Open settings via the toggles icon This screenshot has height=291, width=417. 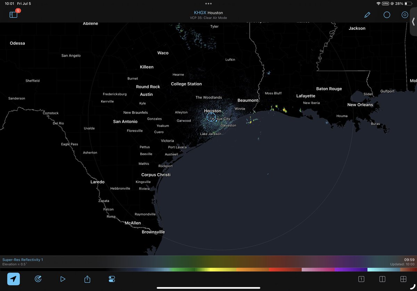tap(112, 279)
